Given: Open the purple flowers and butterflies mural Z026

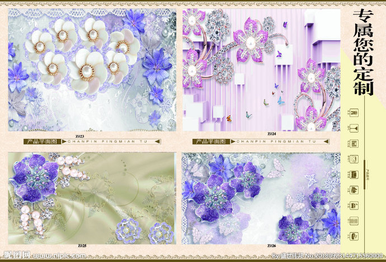Looking at the screenshot, I should [261, 199].
